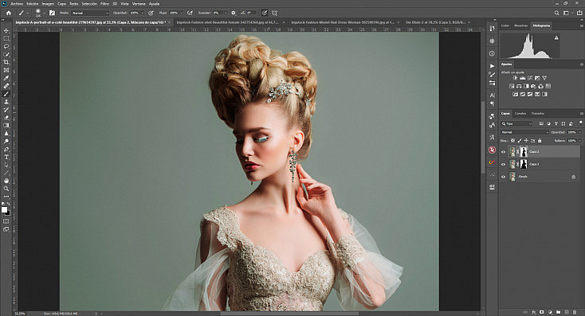Add a Levels adjustment

[522, 78]
